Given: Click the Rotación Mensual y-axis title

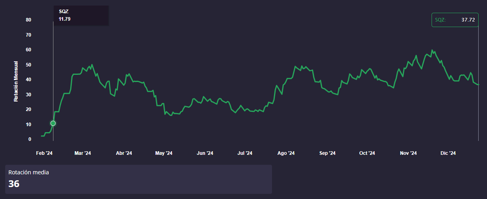Looking at the screenshot, I should 16,81.
